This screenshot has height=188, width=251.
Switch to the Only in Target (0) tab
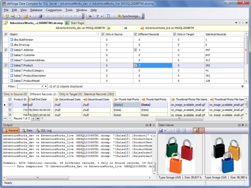70,94
